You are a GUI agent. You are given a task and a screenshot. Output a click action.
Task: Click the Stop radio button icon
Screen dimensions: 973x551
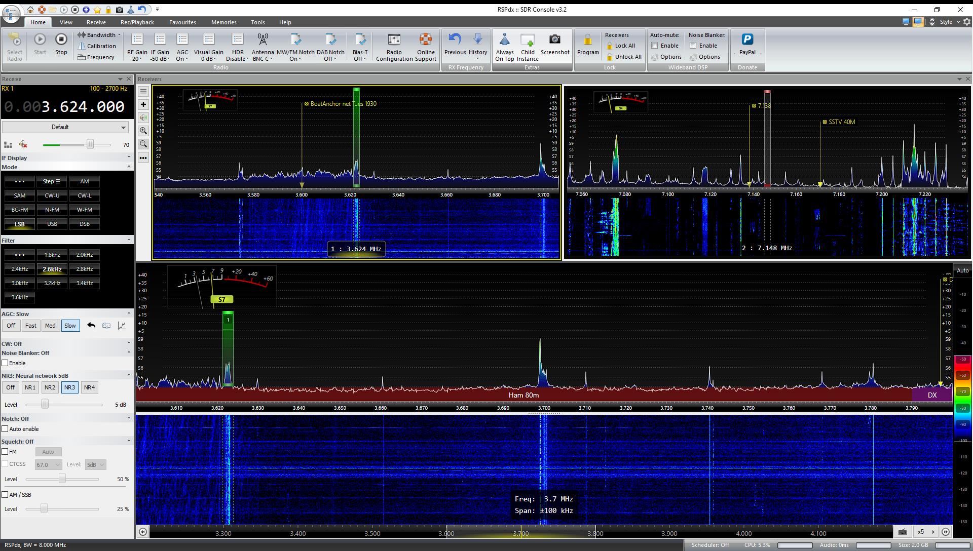coord(61,40)
